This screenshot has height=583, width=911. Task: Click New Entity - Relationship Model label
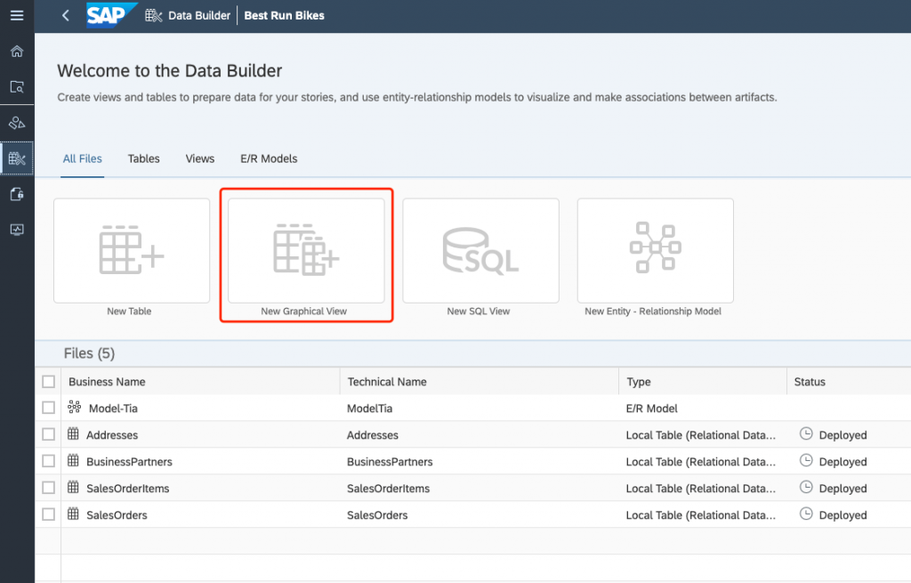tap(653, 311)
